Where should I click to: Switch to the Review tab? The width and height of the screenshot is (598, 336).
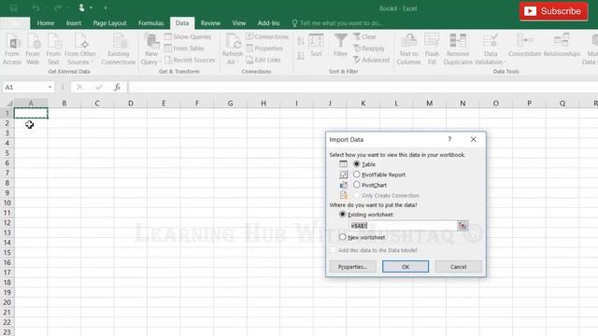(x=210, y=23)
